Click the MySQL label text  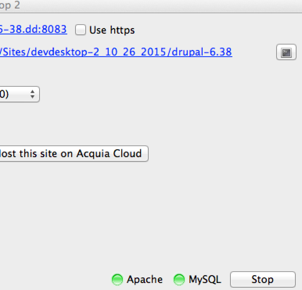205,279
